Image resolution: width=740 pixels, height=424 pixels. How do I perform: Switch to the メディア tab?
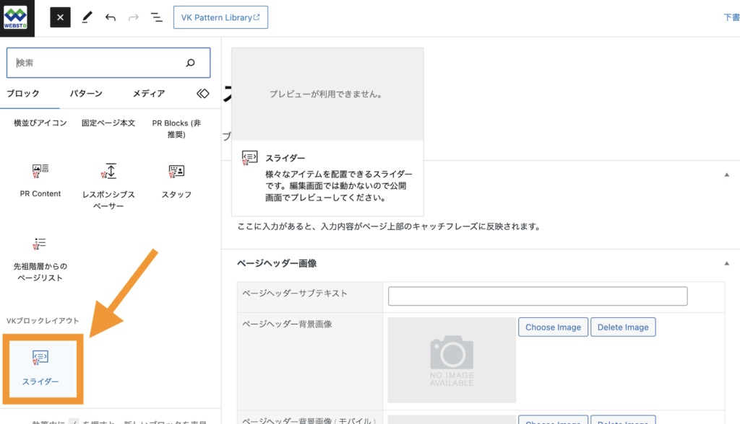click(x=149, y=94)
